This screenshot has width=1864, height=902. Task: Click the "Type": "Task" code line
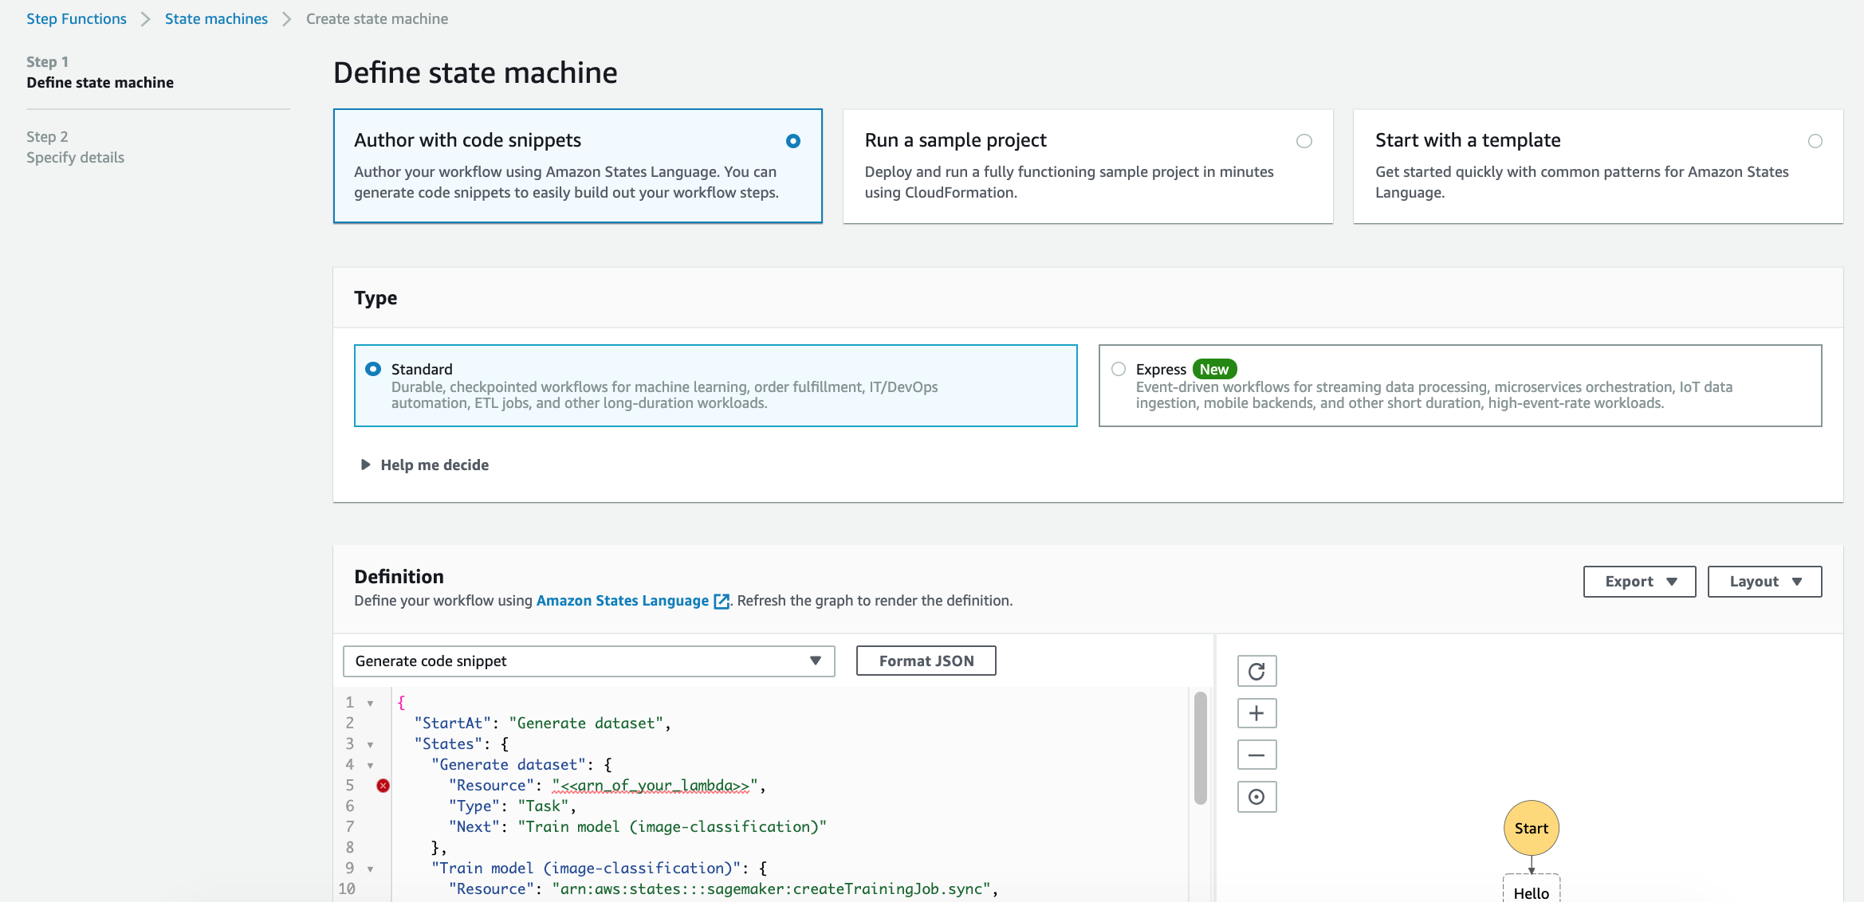pos(512,806)
